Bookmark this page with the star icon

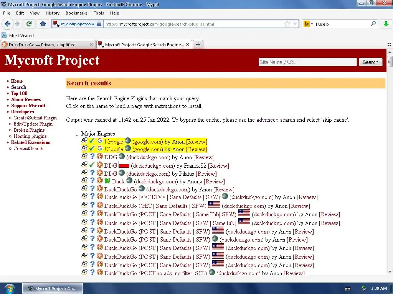(x=287, y=24)
